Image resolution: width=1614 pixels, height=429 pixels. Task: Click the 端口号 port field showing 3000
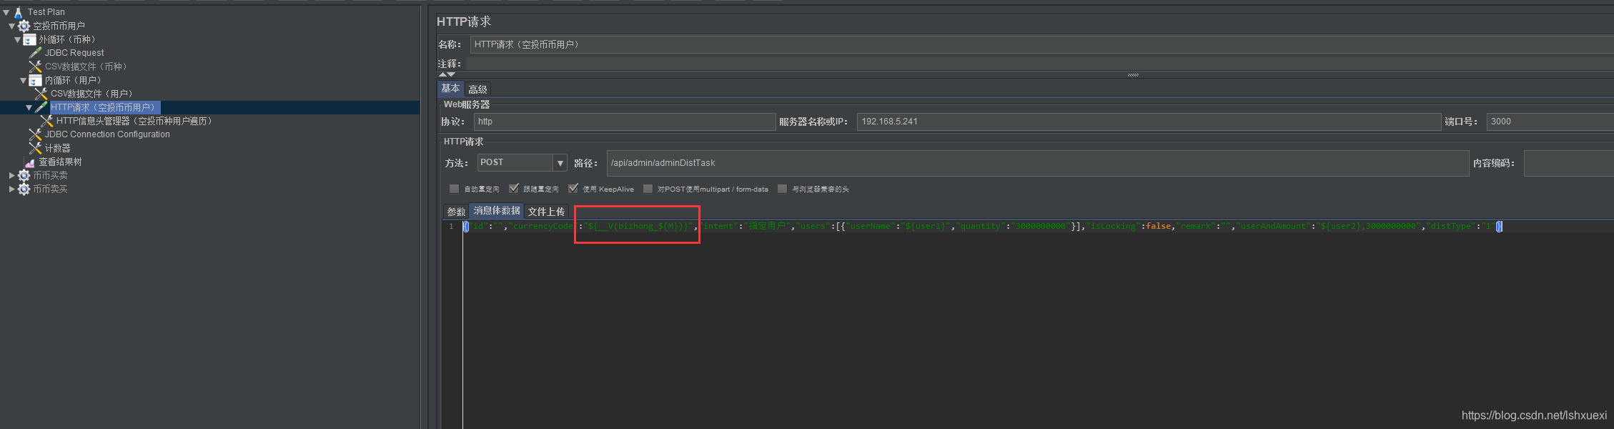click(x=1550, y=122)
